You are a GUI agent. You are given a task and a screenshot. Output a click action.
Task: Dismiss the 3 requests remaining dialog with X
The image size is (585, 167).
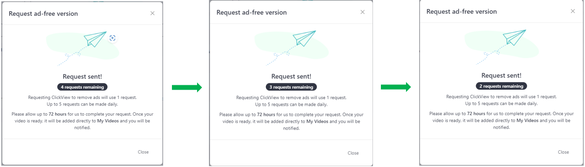coord(362,12)
